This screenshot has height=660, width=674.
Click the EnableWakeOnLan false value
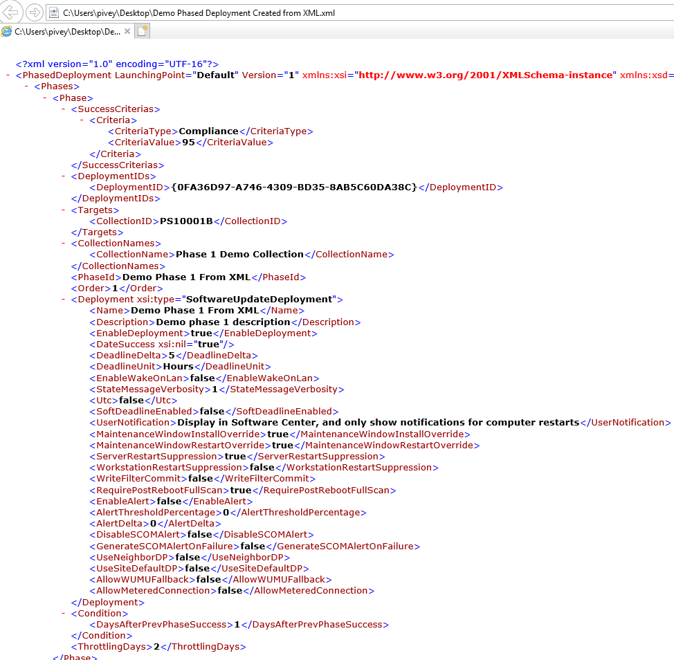point(203,378)
